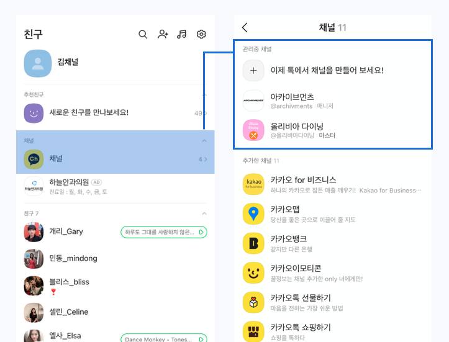Open settings gear icon
Viewport: 449px width, 342px height.
[x=201, y=35]
